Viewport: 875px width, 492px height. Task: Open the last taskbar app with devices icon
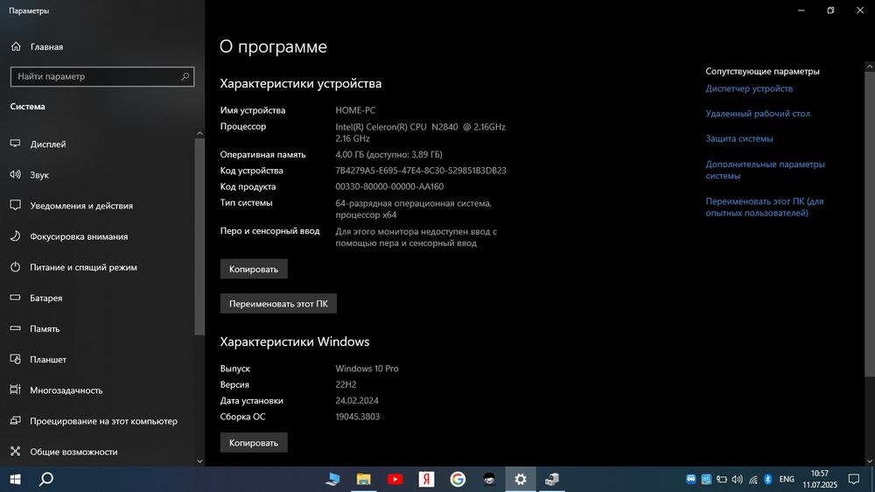[x=552, y=479]
